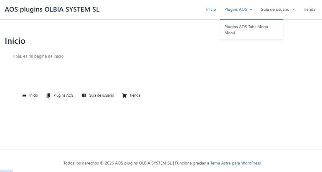Open Tienda in the top navigation bar
The image size is (322, 172).
[x=309, y=9]
